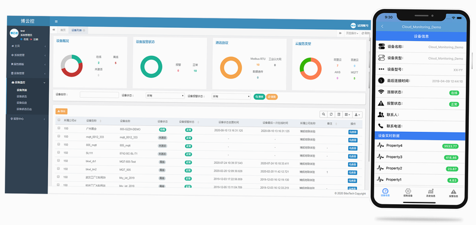Open the 设备状态 filter dropdown

[x=165, y=96]
